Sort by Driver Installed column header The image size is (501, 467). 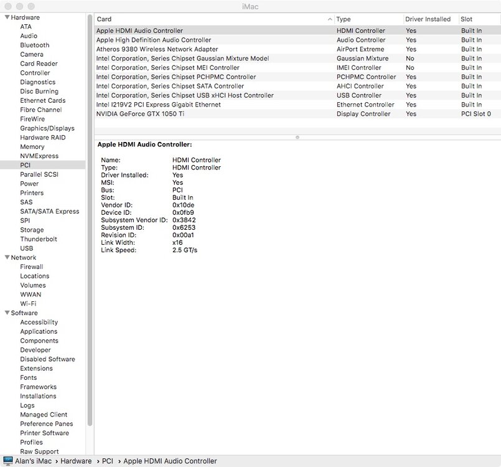[x=428, y=19]
